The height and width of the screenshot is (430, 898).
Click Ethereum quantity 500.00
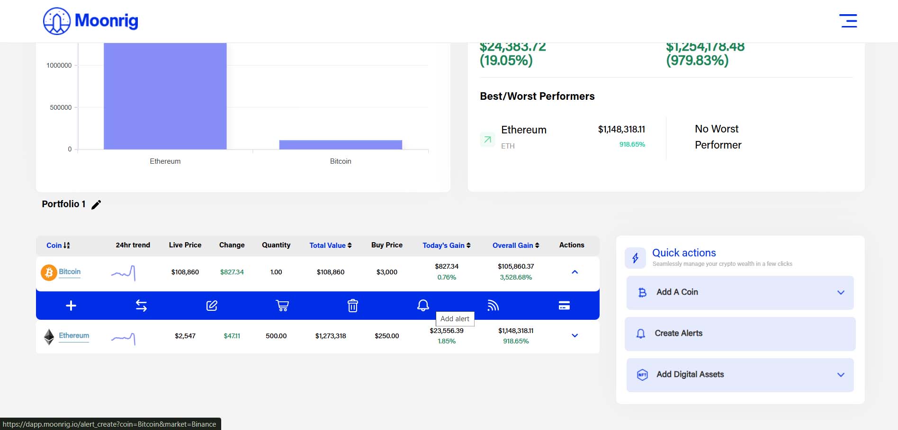point(276,336)
